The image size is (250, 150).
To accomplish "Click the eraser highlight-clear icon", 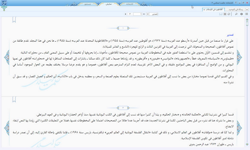I will [x=229, y=14].
